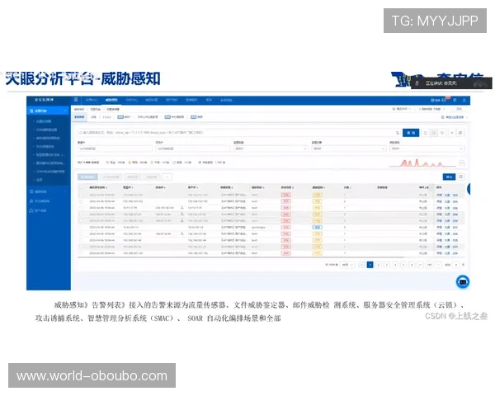495x396 pixels.
Task: Click the highlighted page 1 button
Action: click(x=370, y=265)
